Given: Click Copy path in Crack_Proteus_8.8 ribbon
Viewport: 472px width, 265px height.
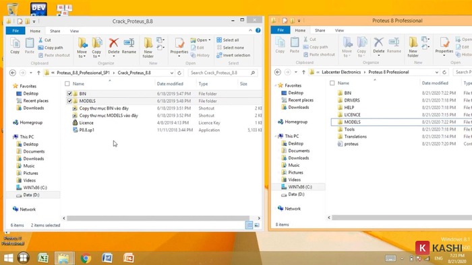Looking at the screenshot, I should coord(51,48).
